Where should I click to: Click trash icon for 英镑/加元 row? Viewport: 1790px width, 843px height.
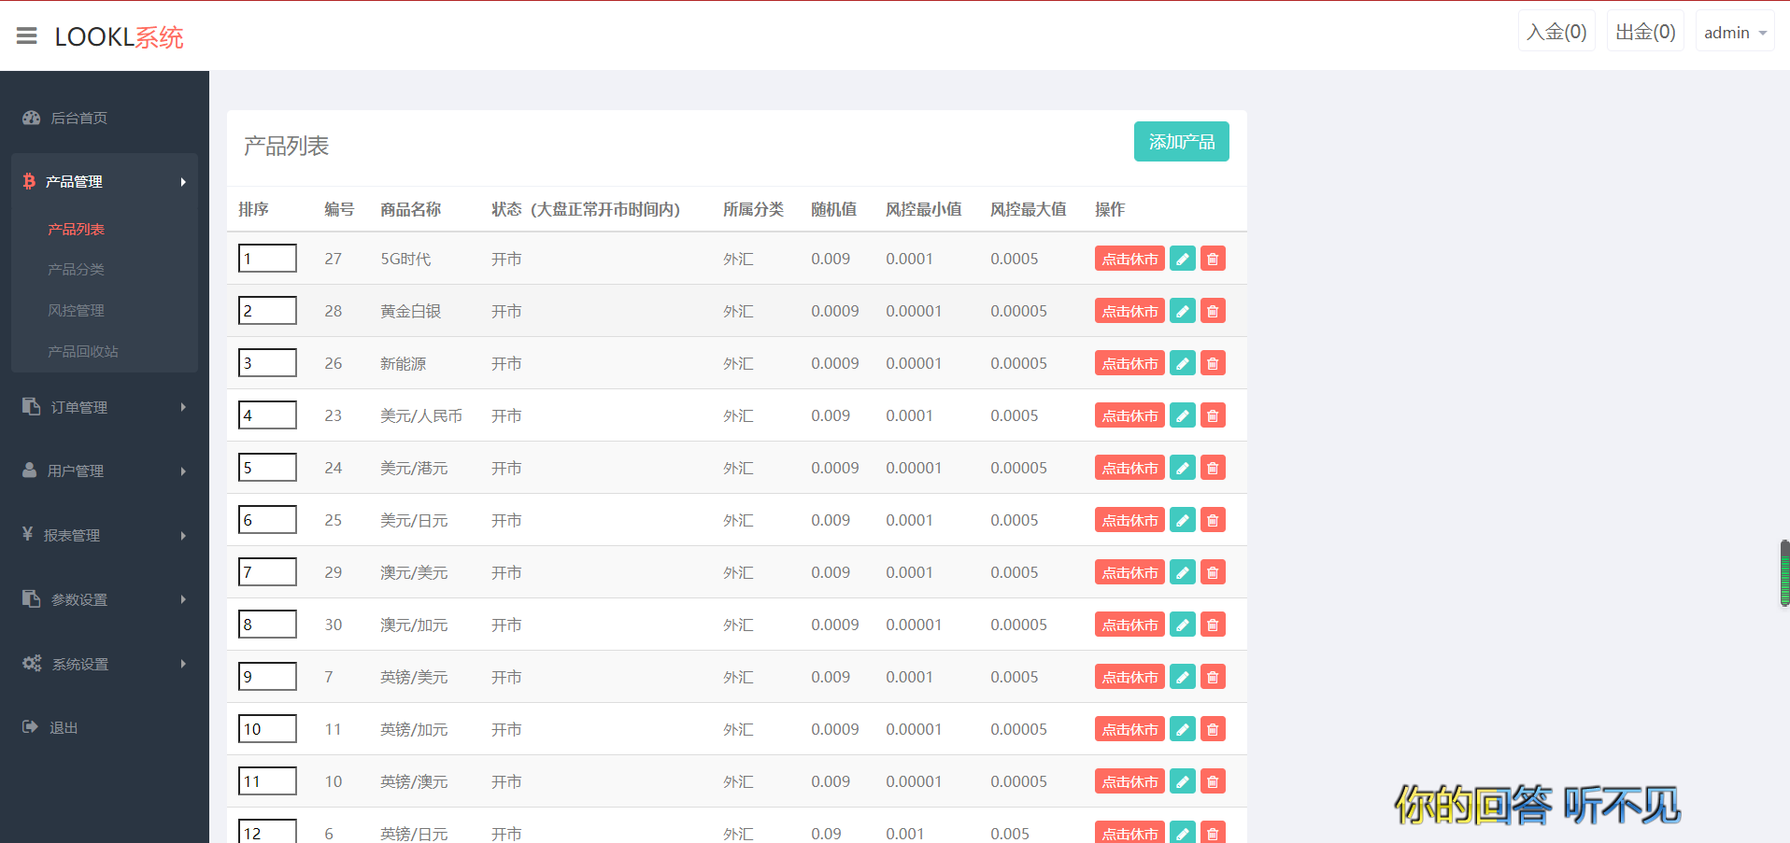click(1213, 729)
